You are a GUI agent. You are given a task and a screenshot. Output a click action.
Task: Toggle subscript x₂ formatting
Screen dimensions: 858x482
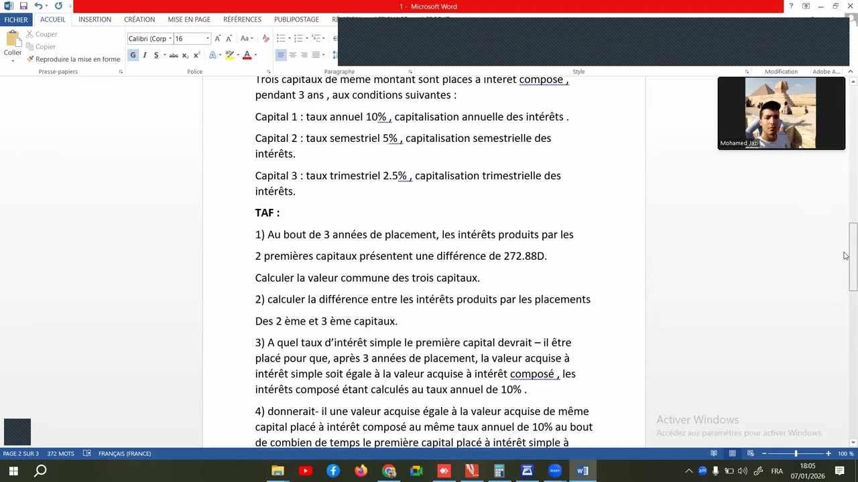(x=186, y=55)
